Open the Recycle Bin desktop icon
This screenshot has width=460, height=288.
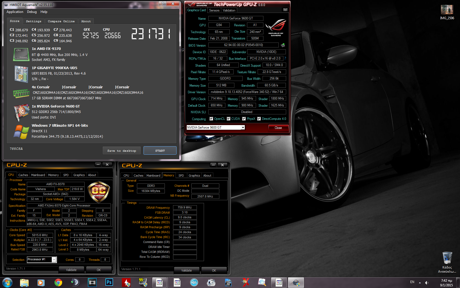click(447, 262)
